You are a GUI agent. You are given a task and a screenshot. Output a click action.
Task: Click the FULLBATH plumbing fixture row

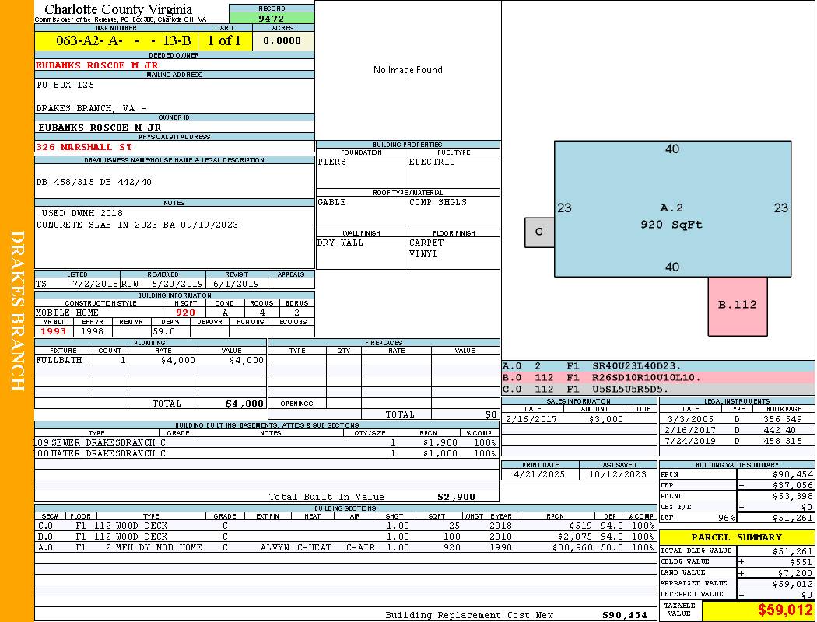pyautogui.click(x=150, y=361)
